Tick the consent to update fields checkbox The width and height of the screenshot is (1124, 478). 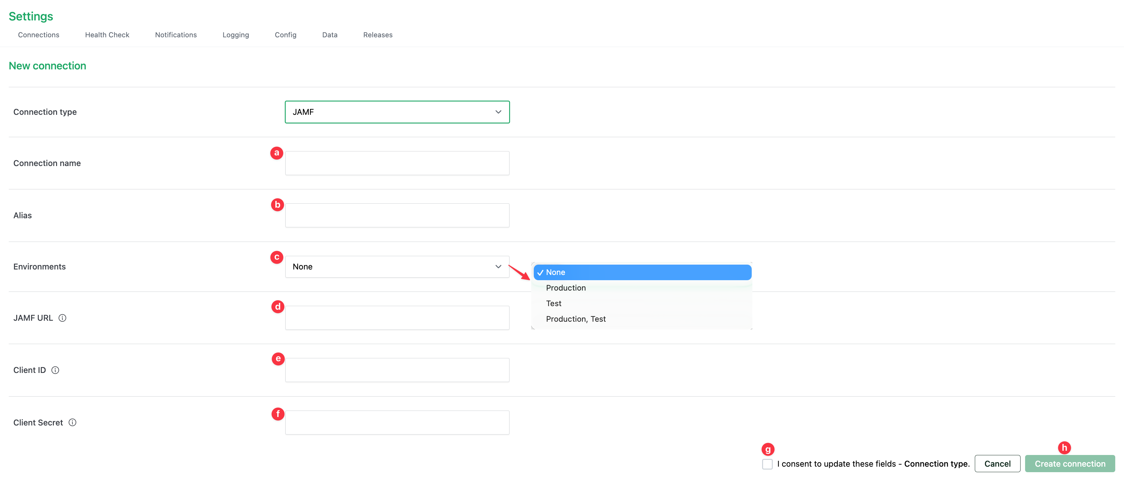coord(767,464)
